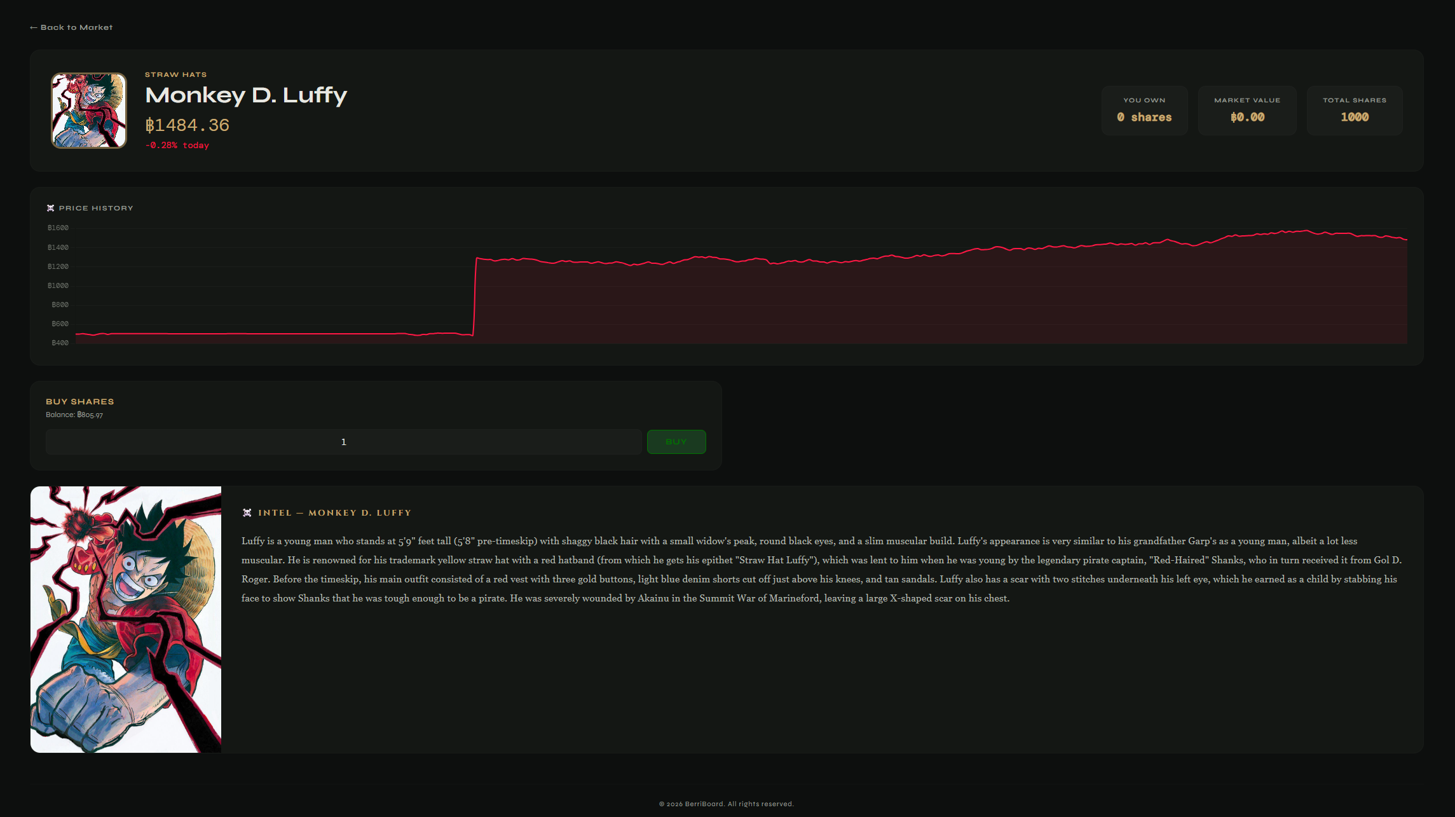Click the -0.28% today change label
The width and height of the screenshot is (1455, 817).
point(177,146)
